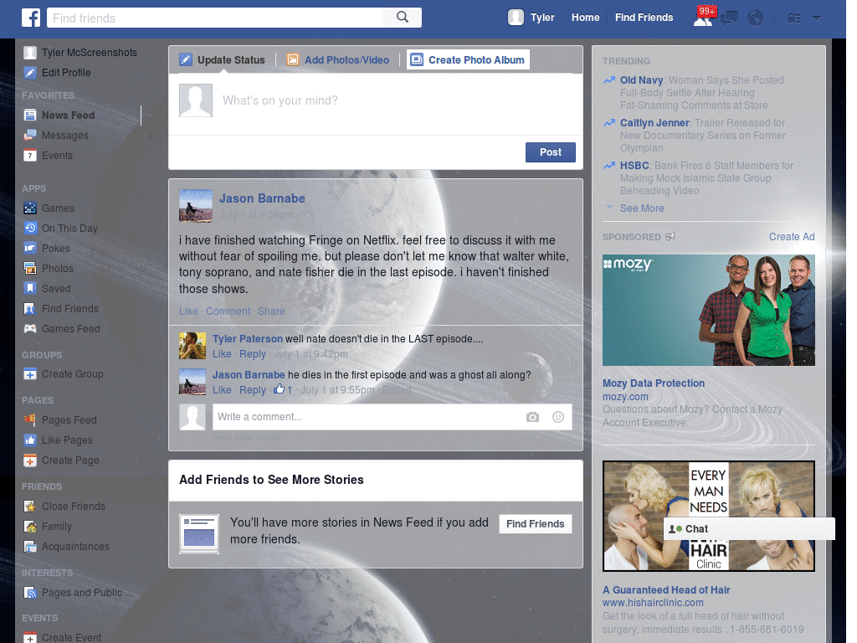Open Find Friends in the top bar

[x=644, y=18]
